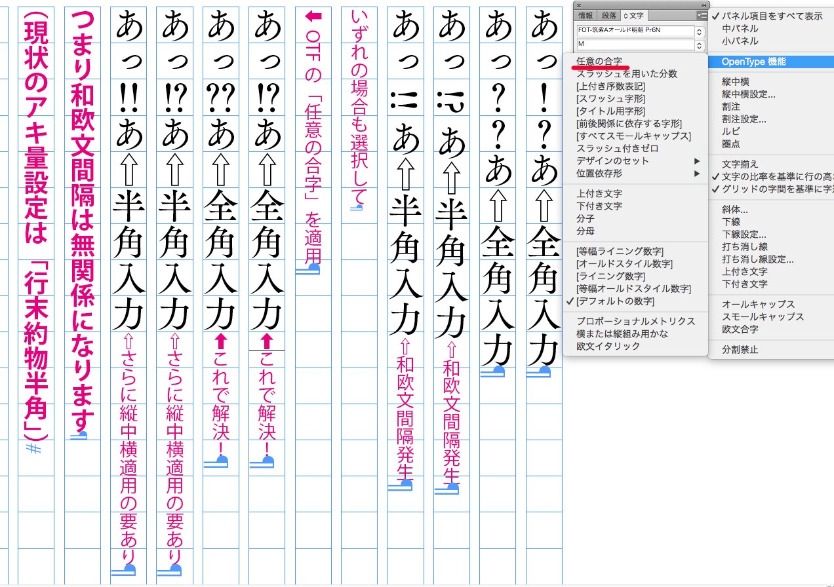The width and height of the screenshot is (834, 587).
Task: Open the character panel flyout menu icon
Action: point(701,15)
